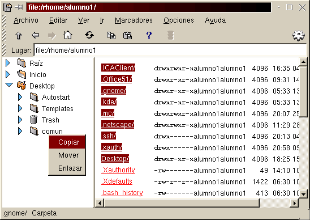This screenshot has width=310, height=220.
Task: Click horizontal scrollbar right arrow
Action: 295,203
